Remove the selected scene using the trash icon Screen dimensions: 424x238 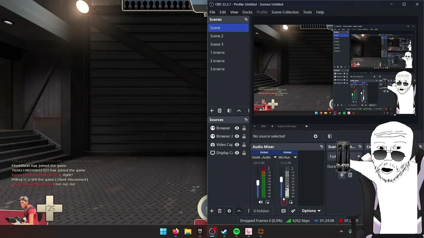(220, 111)
